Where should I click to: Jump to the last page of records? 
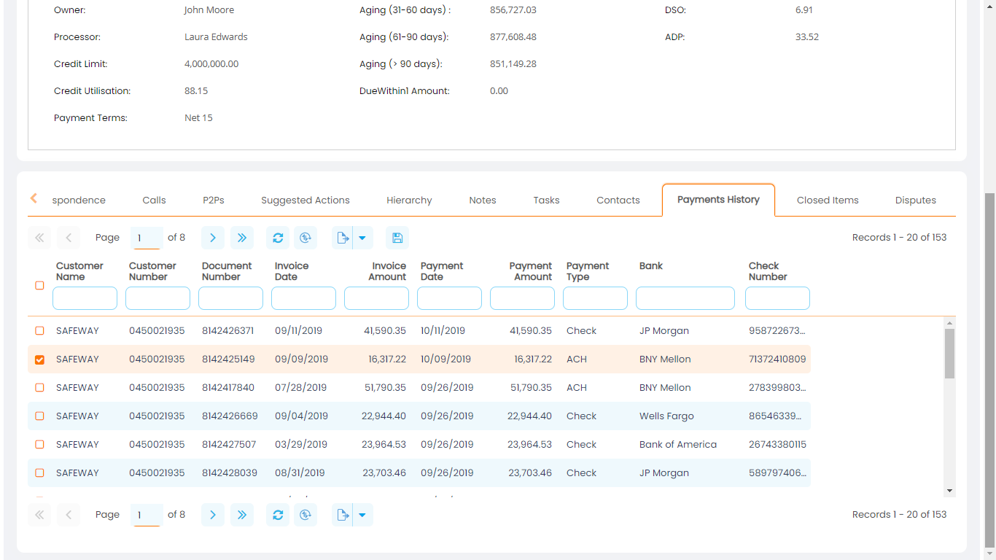[x=241, y=237]
